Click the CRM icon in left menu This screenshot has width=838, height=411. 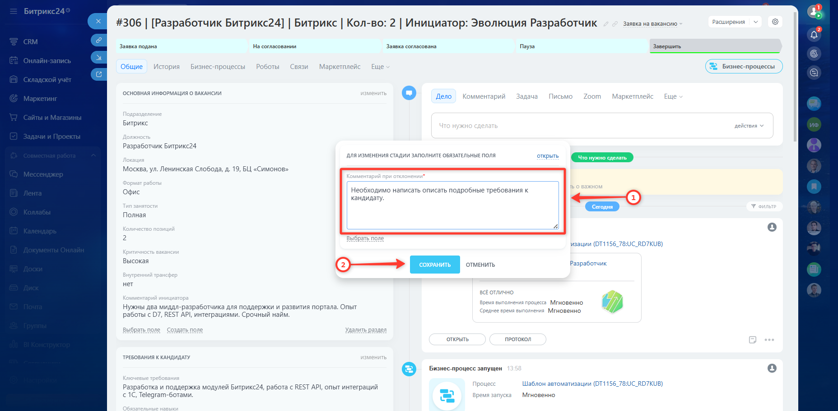pyautogui.click(x=14, y=41)
